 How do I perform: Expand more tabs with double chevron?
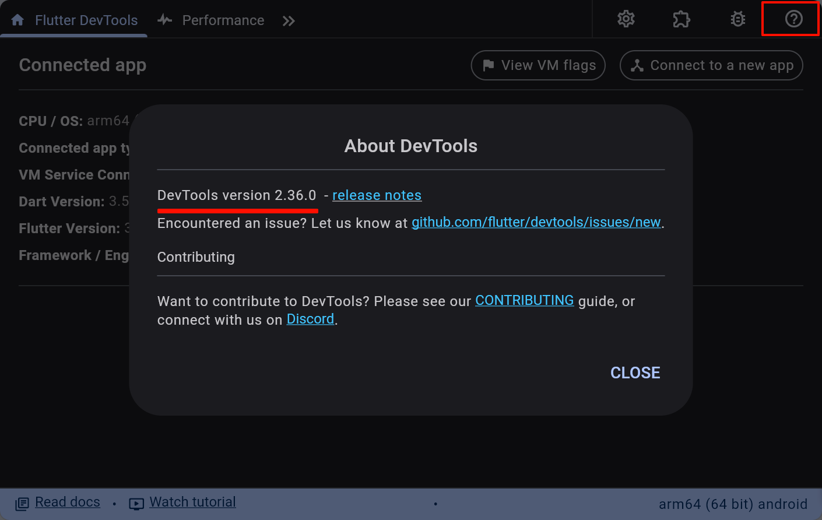click(x=289, y=21)
